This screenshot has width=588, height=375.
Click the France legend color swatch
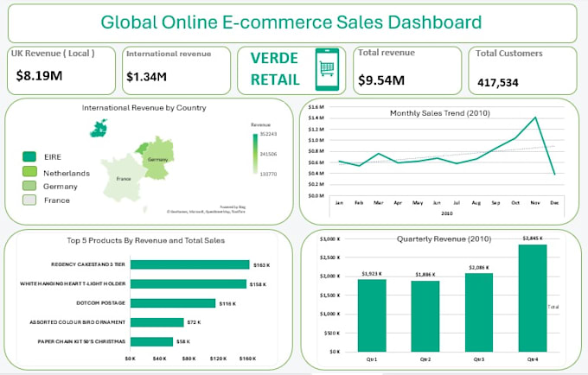tap(29, 200)
